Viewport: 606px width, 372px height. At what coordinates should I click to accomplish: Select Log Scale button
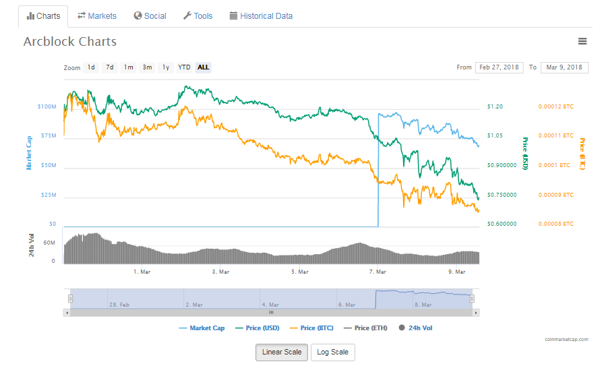click(x=333, y=352)
